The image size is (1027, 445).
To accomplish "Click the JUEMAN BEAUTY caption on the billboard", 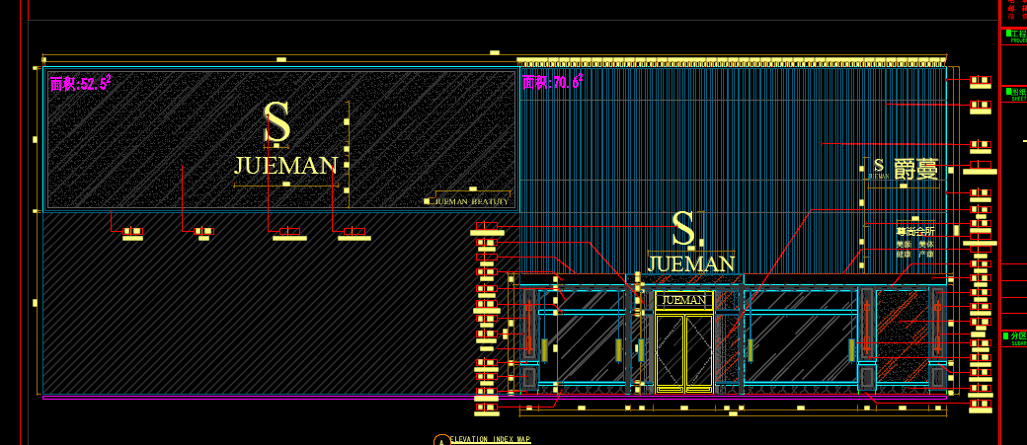I will (x=472, y=201).
